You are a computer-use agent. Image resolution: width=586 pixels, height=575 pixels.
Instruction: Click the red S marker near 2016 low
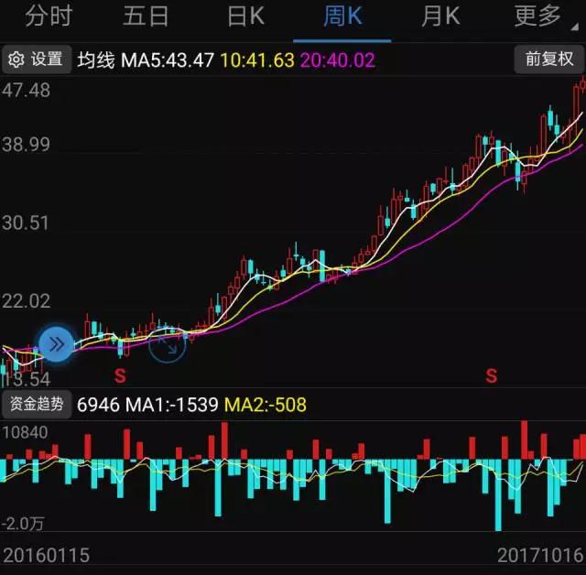(120, 376)
